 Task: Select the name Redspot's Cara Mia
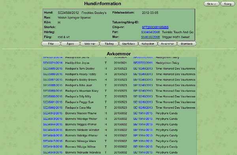click(78, 108)
